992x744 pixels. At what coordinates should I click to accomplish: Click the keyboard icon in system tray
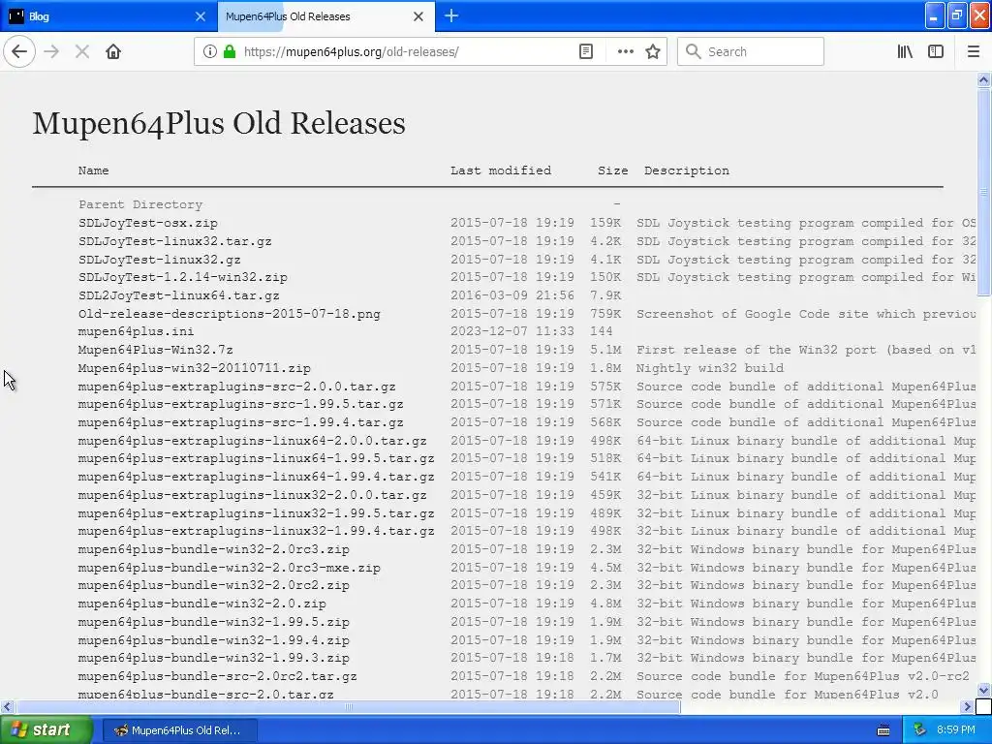883,730
